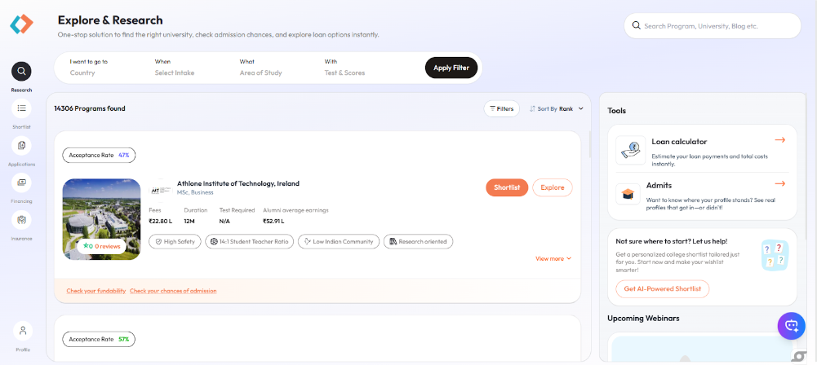Click the Low Indian Community tag
817x365 pixels.
339,242
